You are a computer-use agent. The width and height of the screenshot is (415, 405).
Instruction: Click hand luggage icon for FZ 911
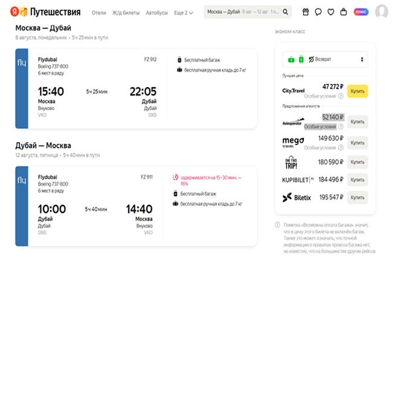(x=175, y=204)
